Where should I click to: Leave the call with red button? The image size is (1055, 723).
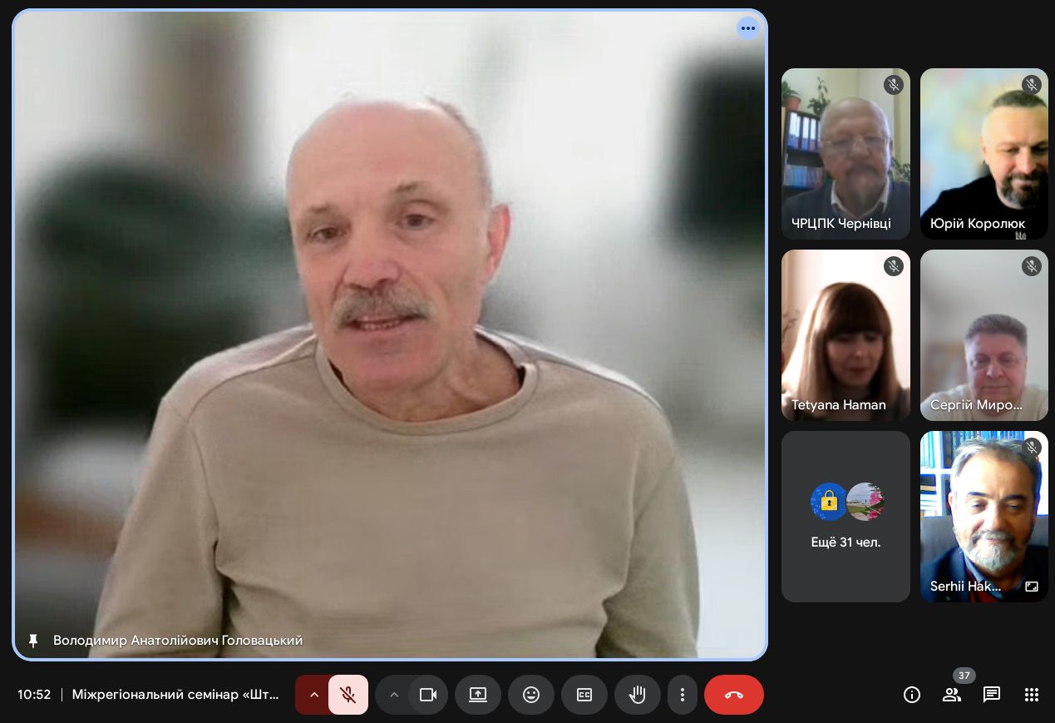pos(734,695)
